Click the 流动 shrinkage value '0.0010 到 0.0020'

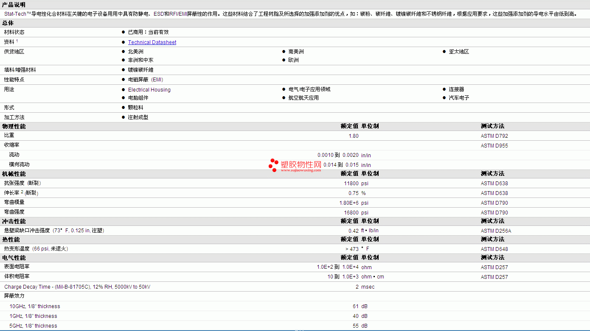pyautogui.click(x=338, y=155)
